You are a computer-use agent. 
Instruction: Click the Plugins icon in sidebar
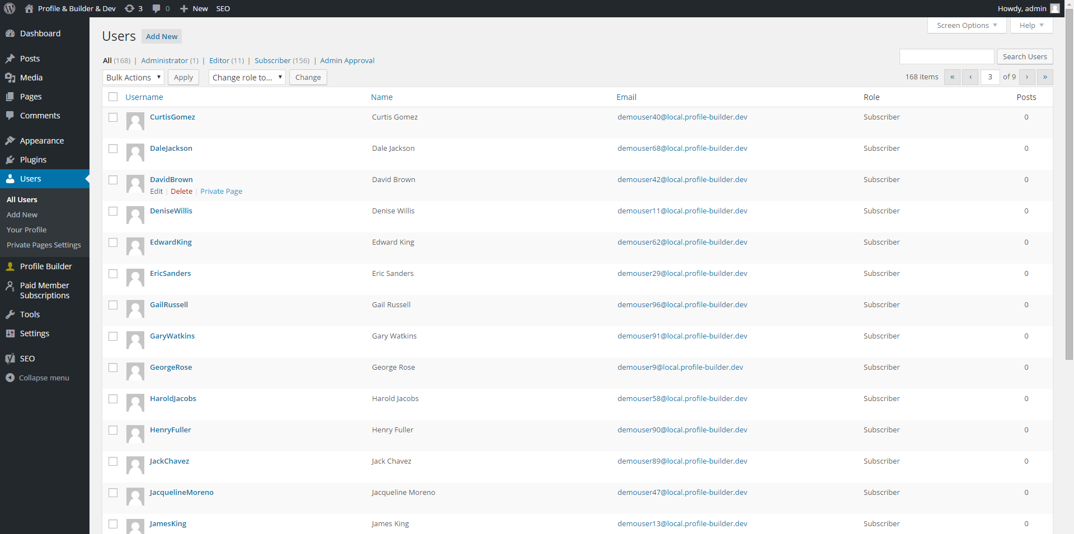point(11,160)
